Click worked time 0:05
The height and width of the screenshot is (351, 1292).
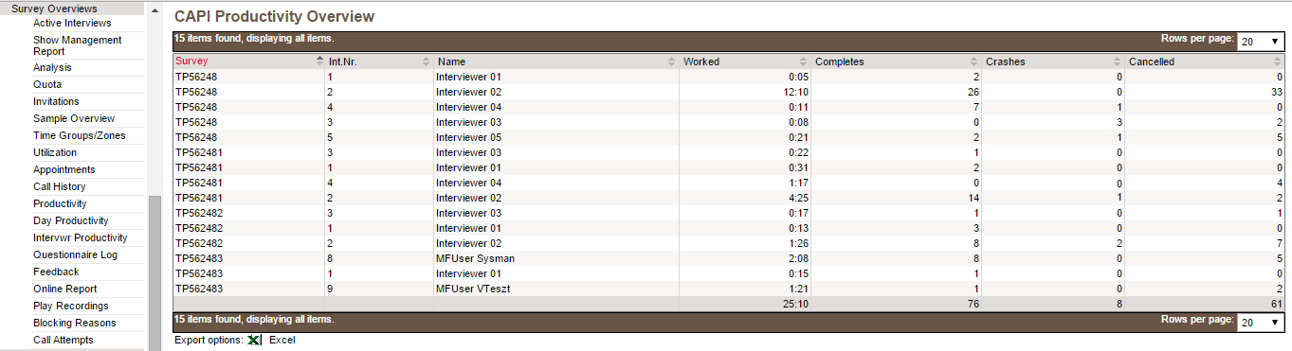click(798, 77)
